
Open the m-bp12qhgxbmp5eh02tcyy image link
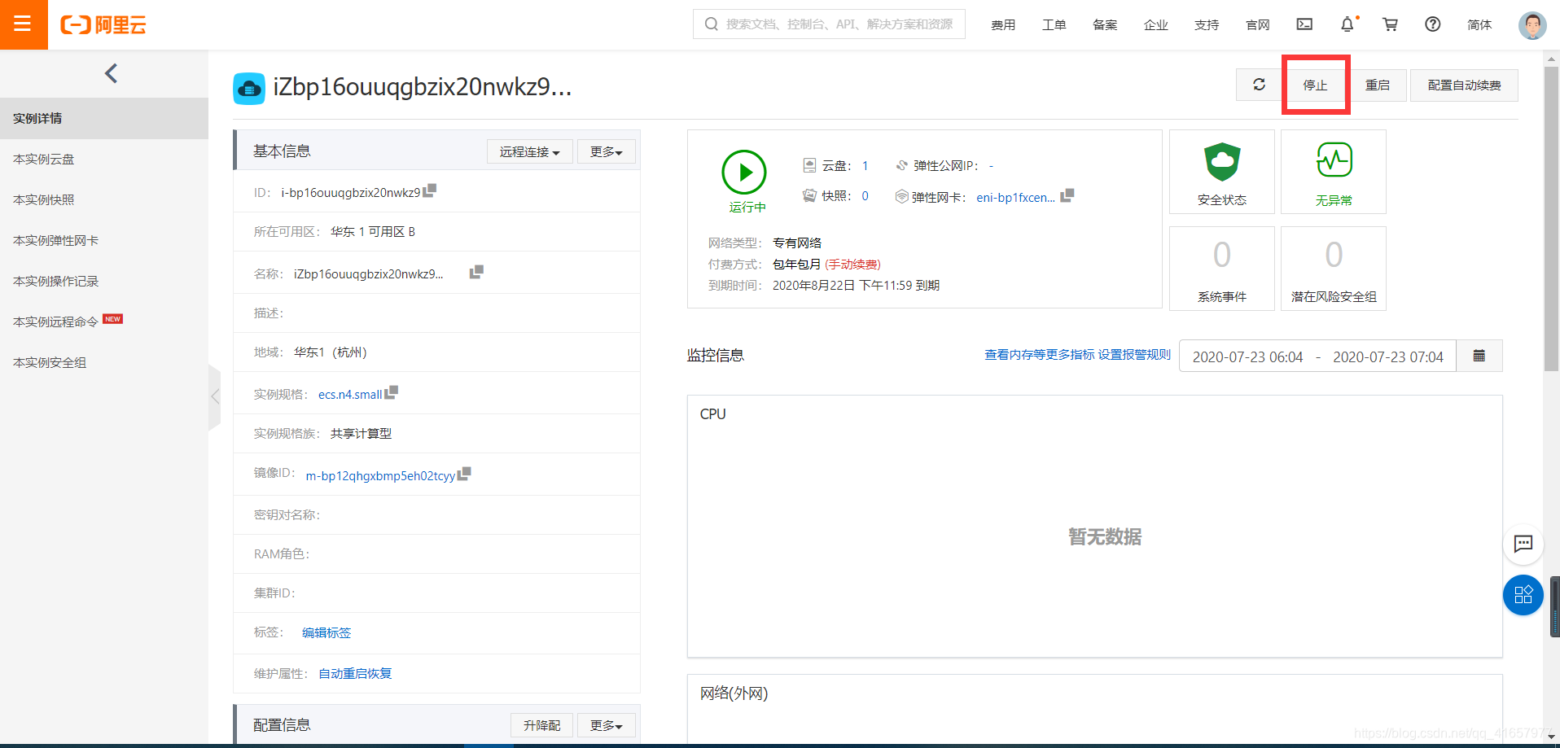[380, 476]
